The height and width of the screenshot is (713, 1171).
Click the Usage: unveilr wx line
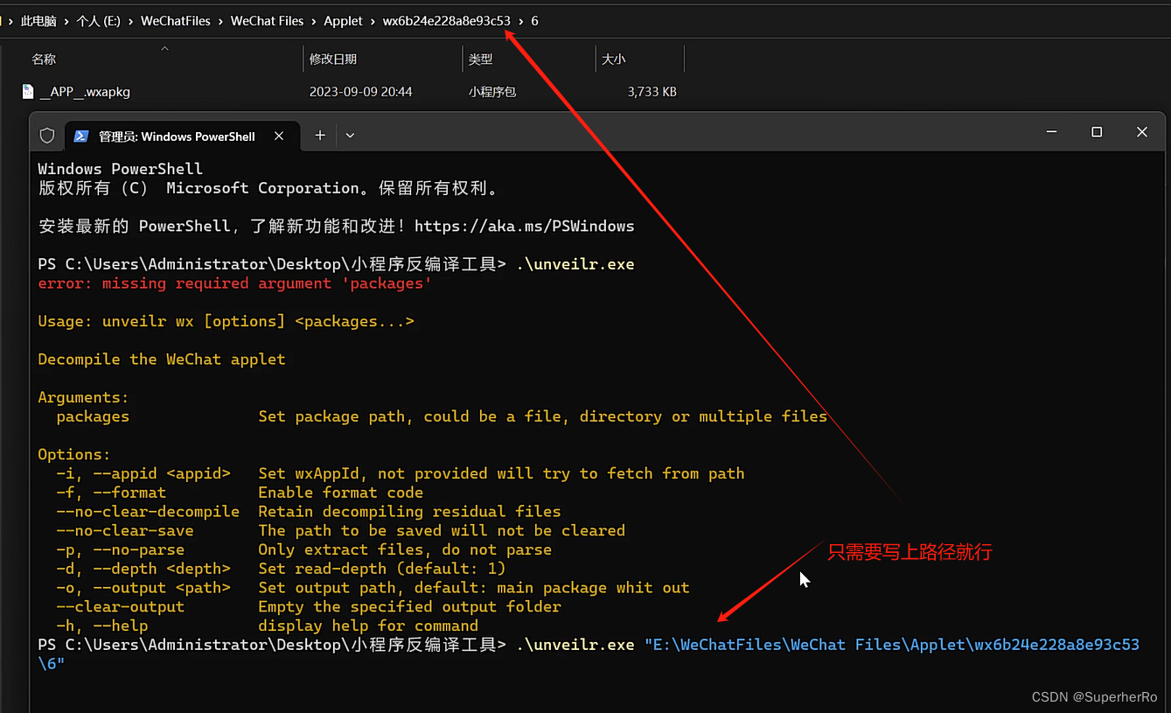(226, 321)
